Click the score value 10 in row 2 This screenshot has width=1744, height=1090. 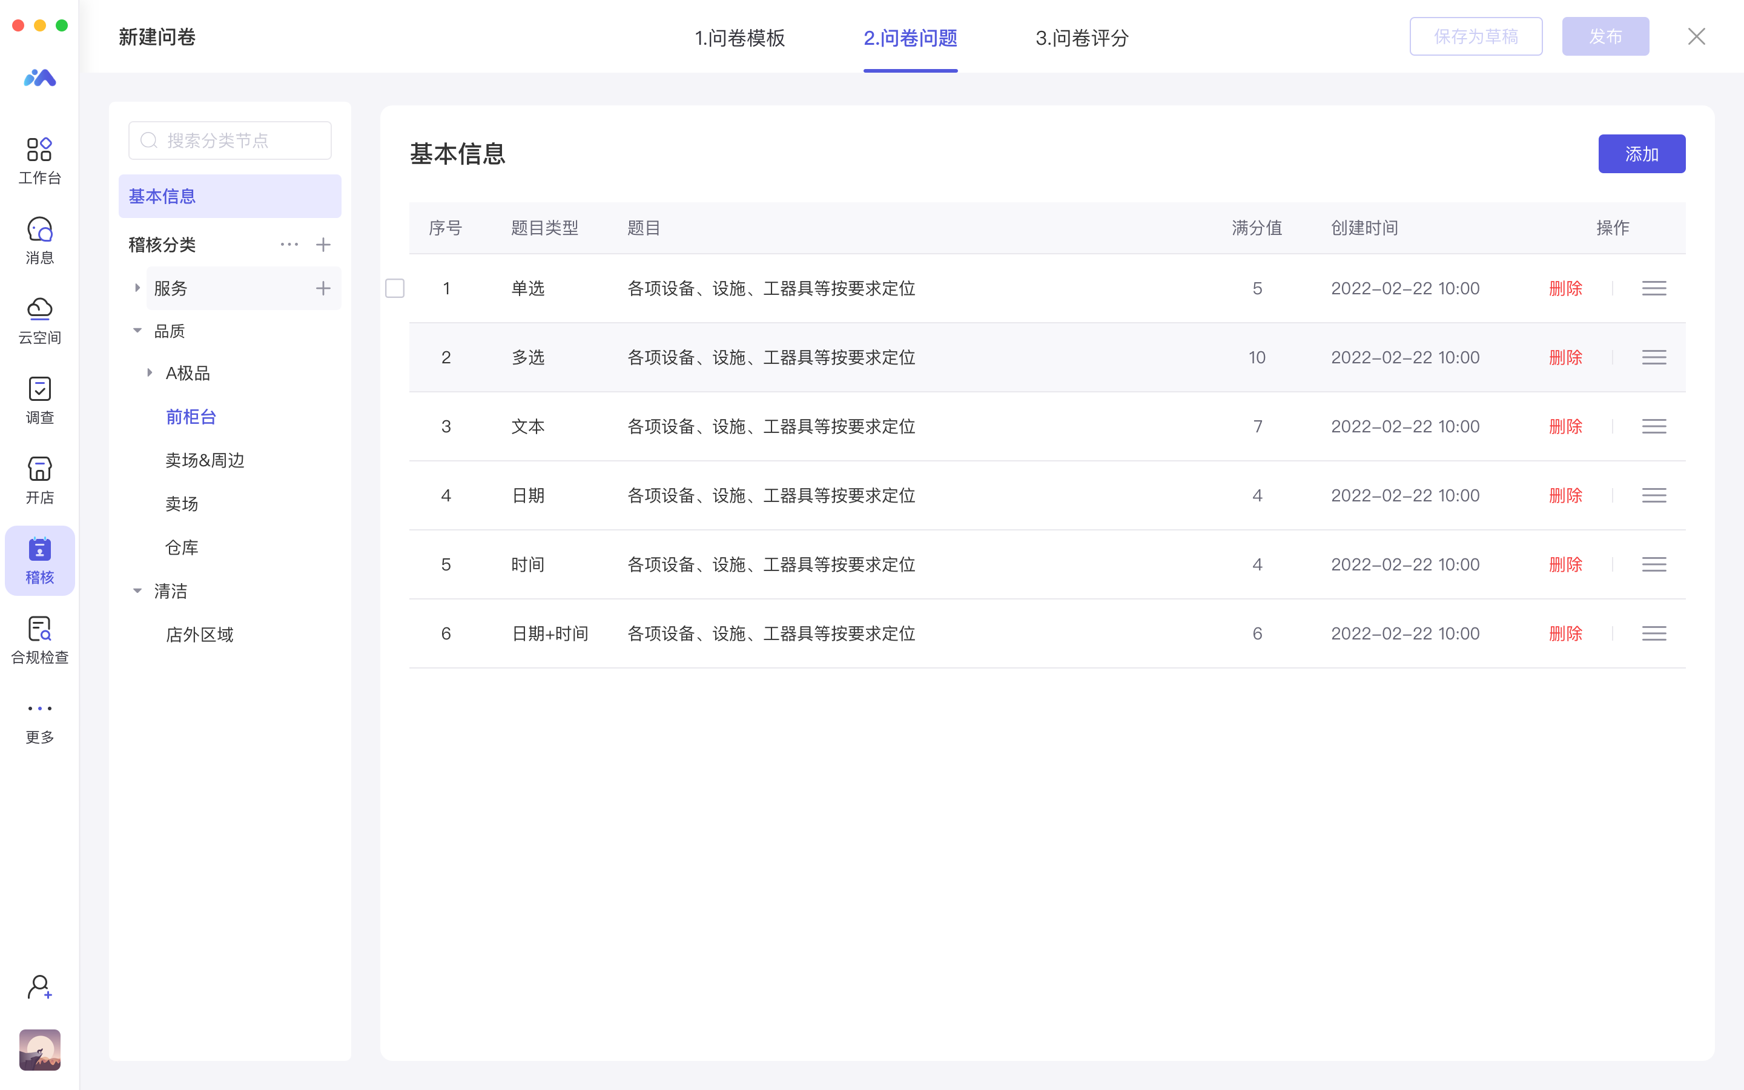[1257, 357]
